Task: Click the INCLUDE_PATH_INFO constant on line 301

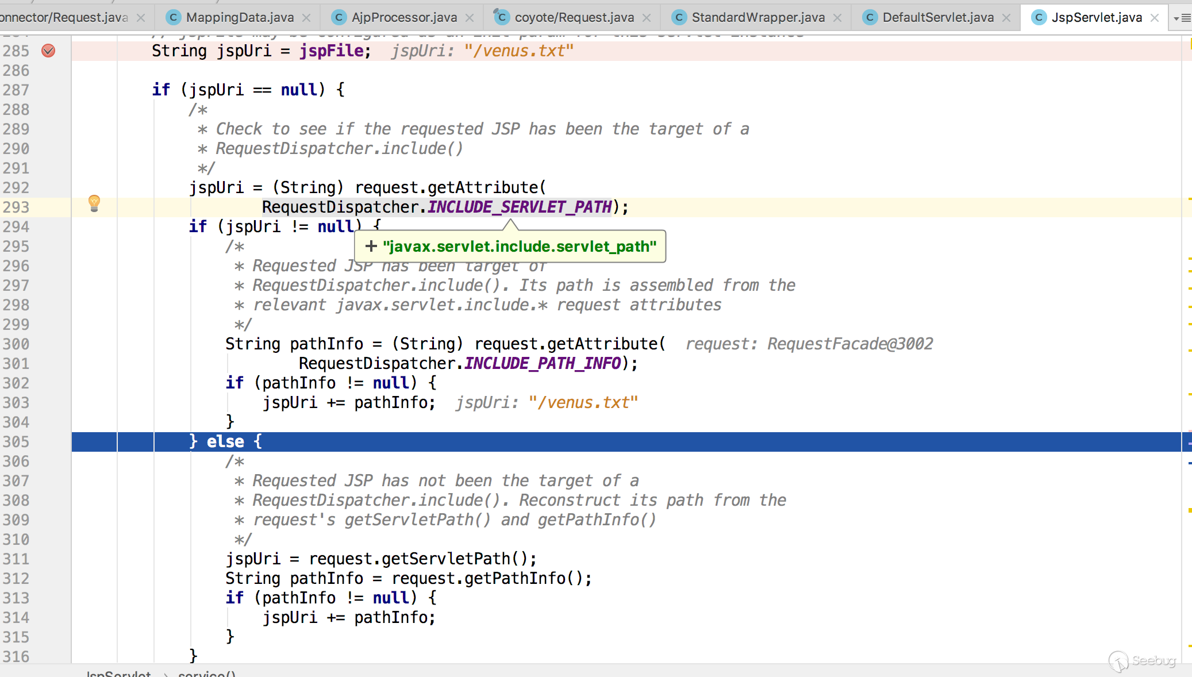Action: coord(543,363)
